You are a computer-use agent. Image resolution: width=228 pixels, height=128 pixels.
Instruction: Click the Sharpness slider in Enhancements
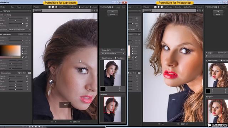pyautogui.click(x=16, y=76)
